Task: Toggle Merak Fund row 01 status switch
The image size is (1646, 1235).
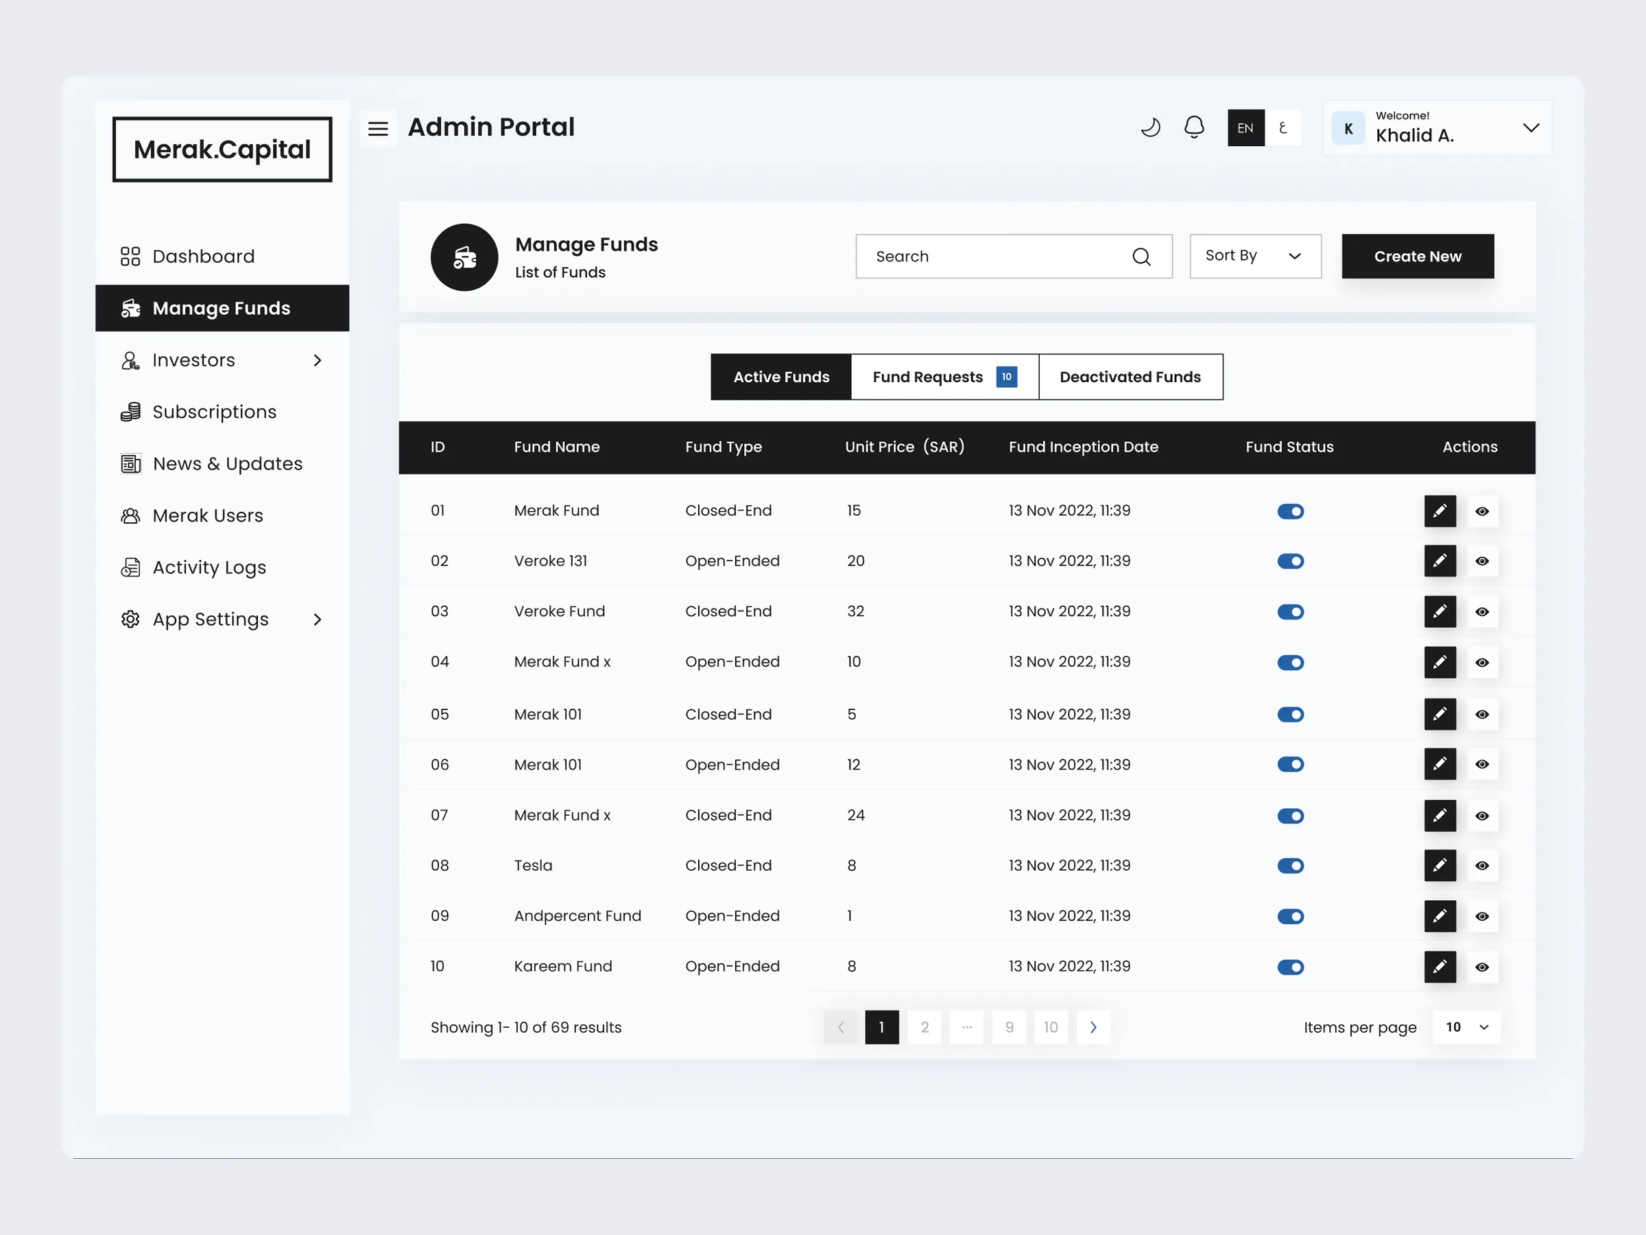Action: click(1290, 511)
